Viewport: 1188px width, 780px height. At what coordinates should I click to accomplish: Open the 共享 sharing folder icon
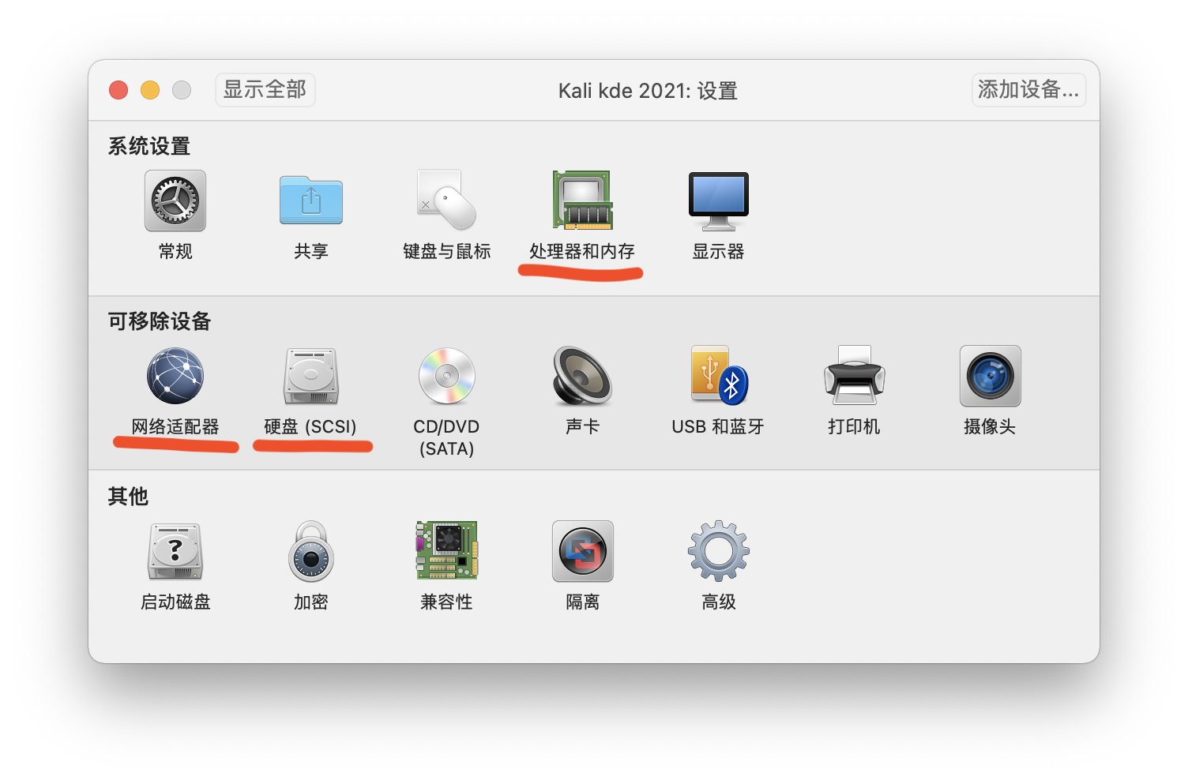(x=311, y=201)
